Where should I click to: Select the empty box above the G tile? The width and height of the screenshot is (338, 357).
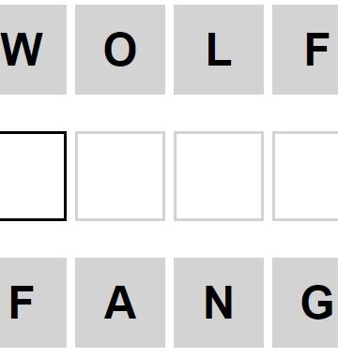pyautogui.click(x=305, y=176)
